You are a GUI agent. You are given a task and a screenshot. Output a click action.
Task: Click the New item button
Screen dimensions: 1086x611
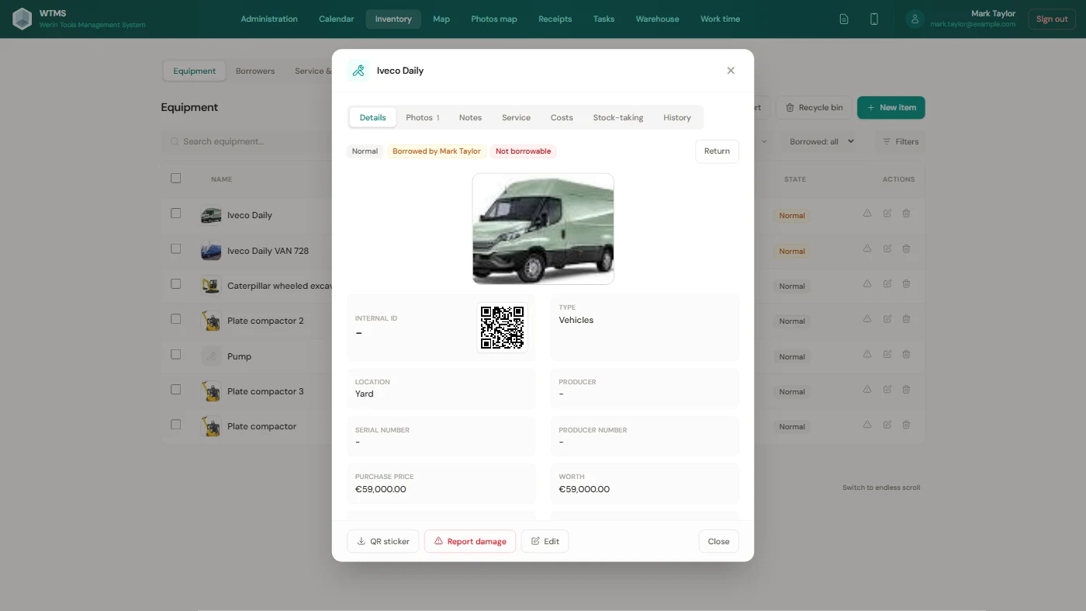(891, 108)
